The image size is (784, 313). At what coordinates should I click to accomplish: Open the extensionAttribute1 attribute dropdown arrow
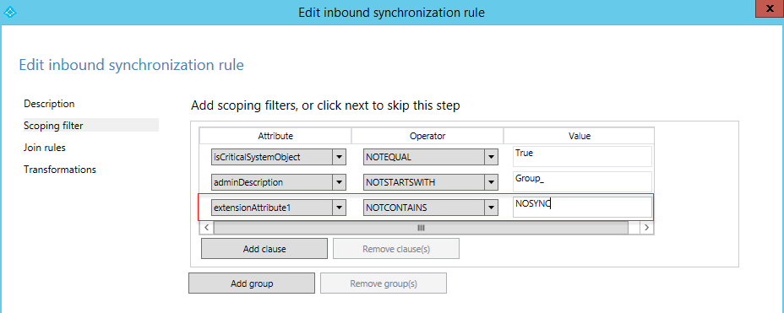[340, 208]
